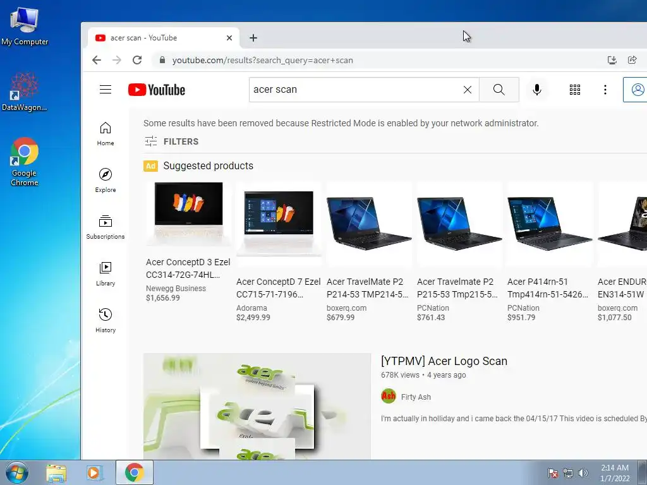Viewport: 647px width, 485px height.
Task: Select the acer scan - YouTube tab
Action: coord(164,38)
